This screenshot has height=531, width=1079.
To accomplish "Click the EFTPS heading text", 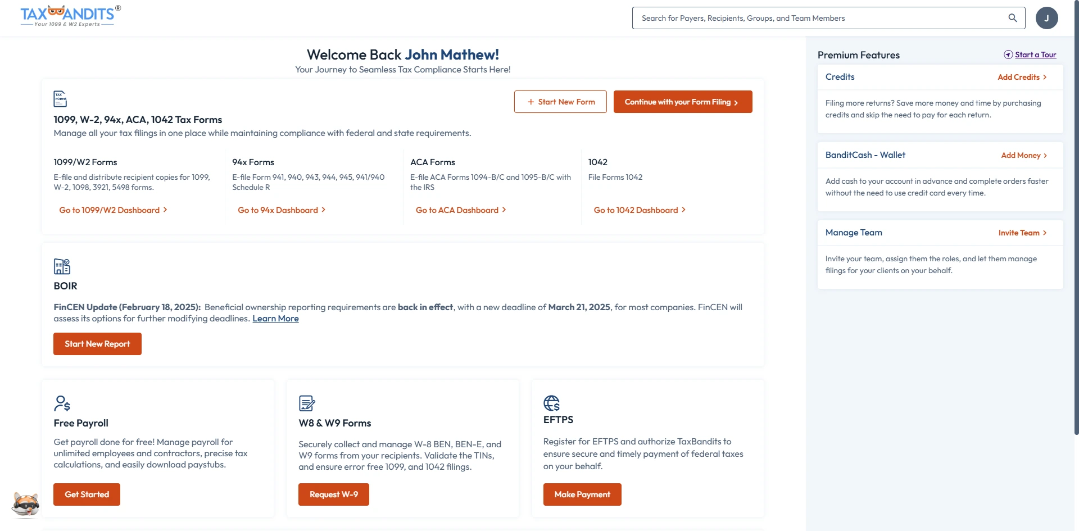I will tap(558, 420).
